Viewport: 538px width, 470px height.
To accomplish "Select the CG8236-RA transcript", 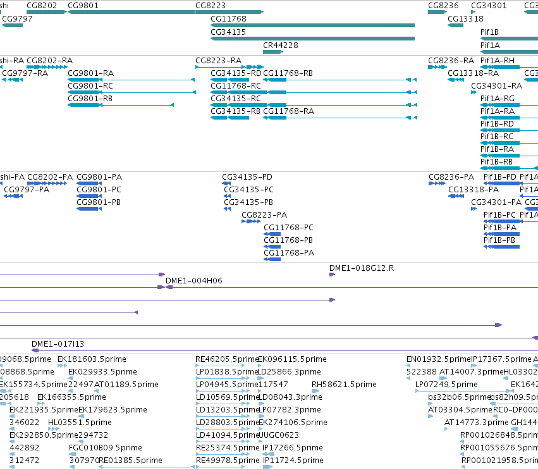I will pos(437,67).
